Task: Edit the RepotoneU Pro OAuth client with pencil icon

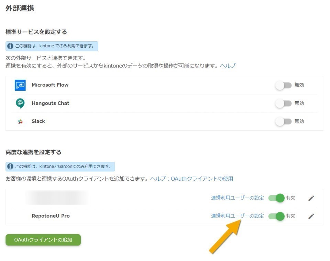Action: point(311,216)
